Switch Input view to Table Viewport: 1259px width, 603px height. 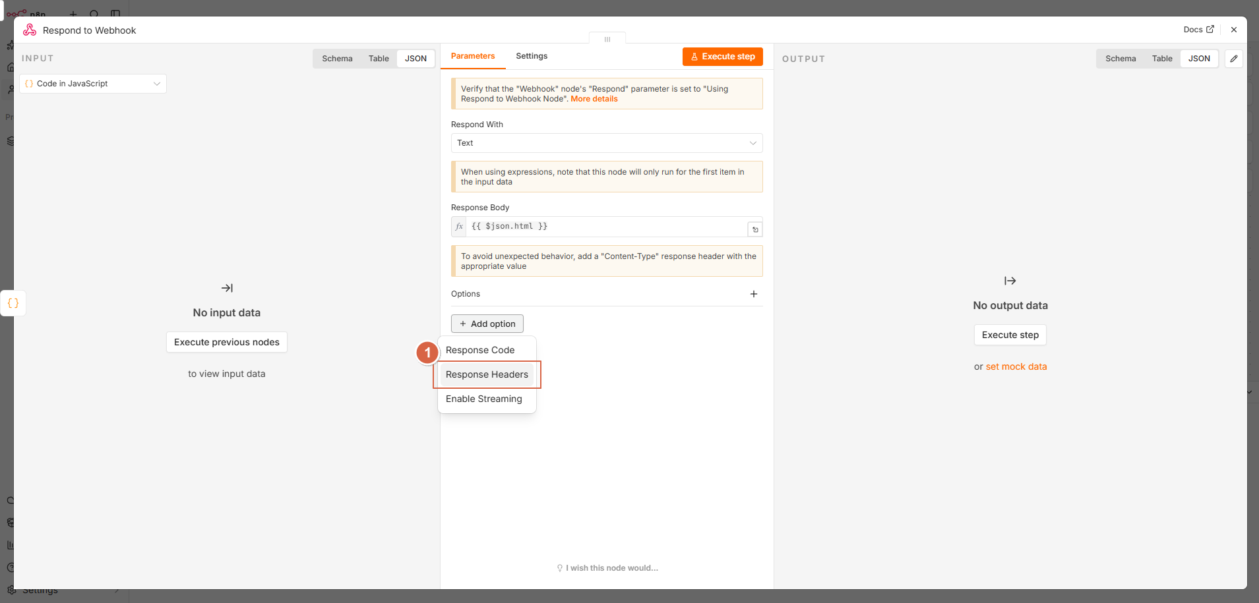pyautogui.click(x=379, y=59)
